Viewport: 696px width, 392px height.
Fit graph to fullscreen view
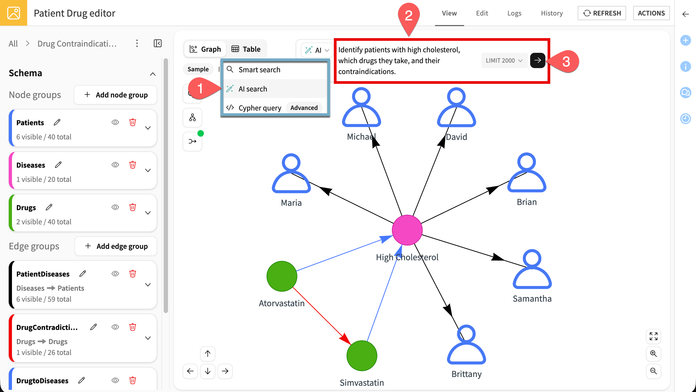click(x=654, y=336)
